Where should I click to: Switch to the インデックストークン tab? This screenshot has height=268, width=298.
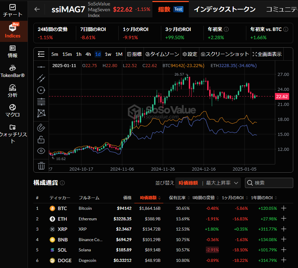(x=225, y=9)
